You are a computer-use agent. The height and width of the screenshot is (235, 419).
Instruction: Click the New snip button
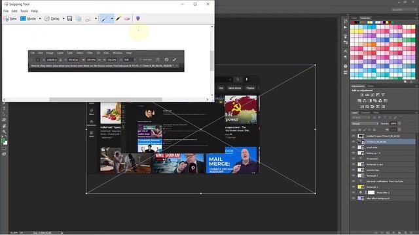(10, 18)
